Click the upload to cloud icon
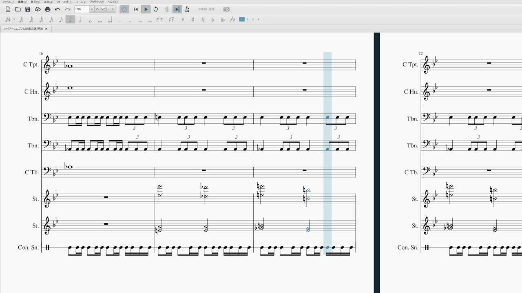Image resolution: width=522 pixels, height=293 pixels. coord(38,9)
